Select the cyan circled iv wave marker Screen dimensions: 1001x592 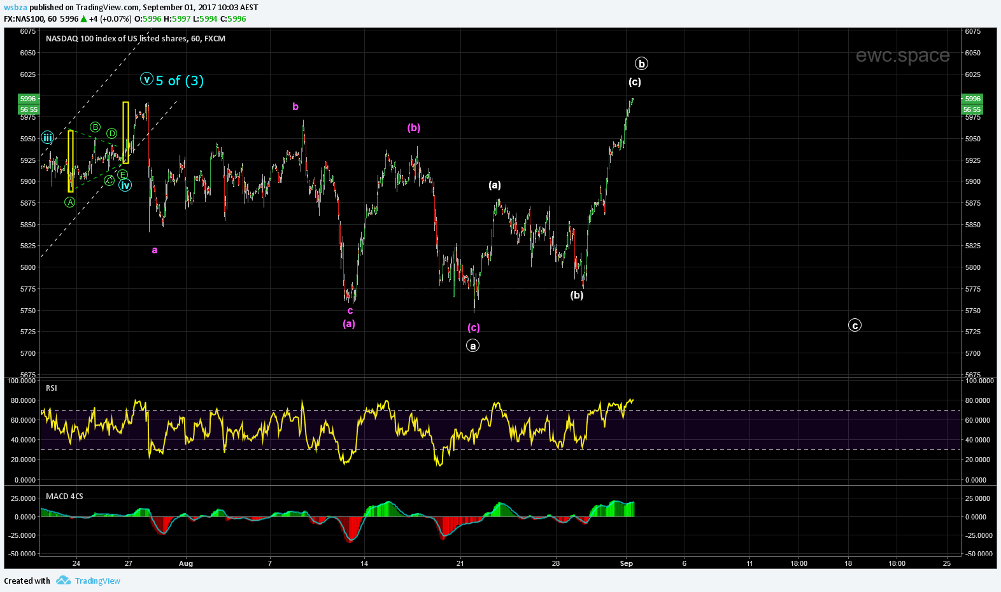125,185
